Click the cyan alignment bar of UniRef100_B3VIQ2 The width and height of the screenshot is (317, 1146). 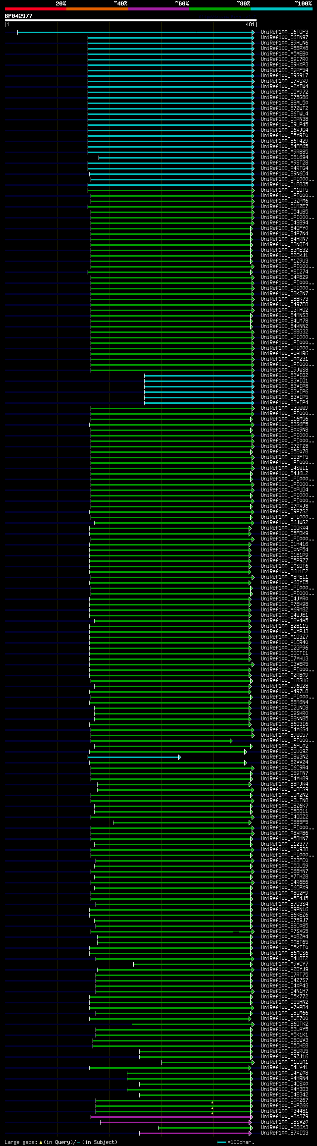(199, 376)
